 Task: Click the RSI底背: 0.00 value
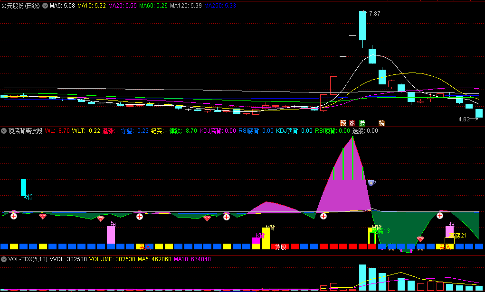pos(256,131)
